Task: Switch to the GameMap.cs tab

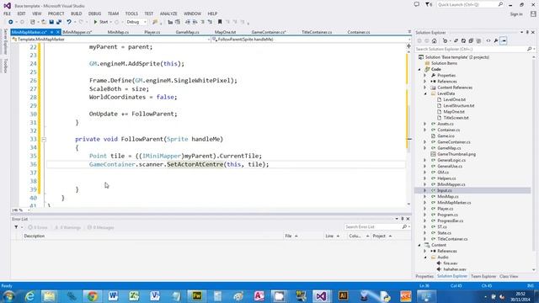Action: coord(187,32)
